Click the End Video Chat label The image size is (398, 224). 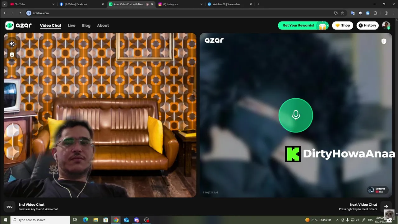point(31,205)
